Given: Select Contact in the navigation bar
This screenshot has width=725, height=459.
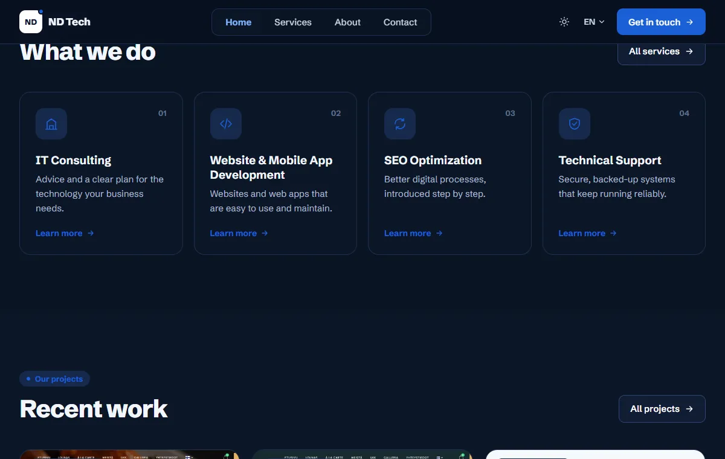Looking at the screenshot, I should pyautogui.click(x=400, y=22).
